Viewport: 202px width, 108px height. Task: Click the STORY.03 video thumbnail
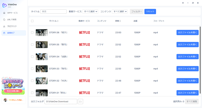(42, 69)
